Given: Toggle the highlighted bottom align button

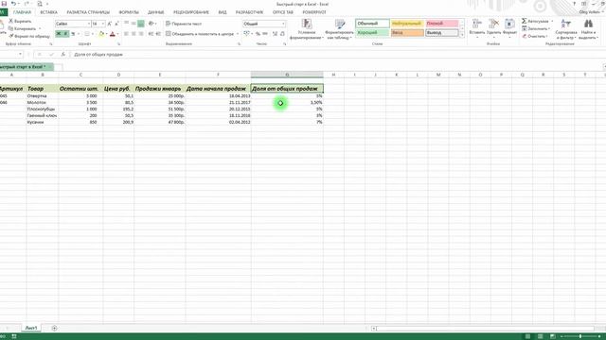Looking at the screenshot, I should coord(141,24).
